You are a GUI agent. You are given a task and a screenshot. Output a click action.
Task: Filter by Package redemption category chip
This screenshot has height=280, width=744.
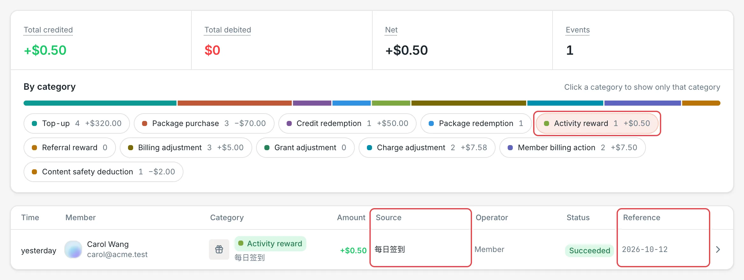(x=476, y=123)
